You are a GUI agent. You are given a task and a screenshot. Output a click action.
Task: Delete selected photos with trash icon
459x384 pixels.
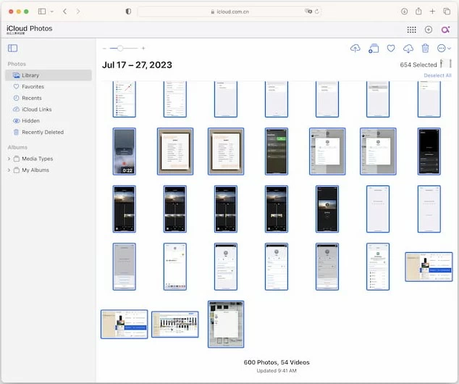426,49
